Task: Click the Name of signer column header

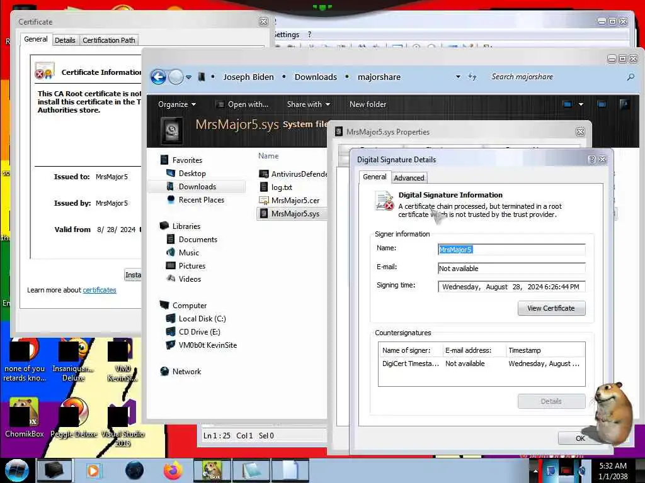Action: pos(411,350)
